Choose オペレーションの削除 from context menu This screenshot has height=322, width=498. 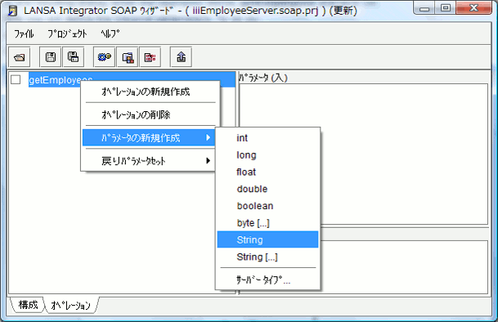[x=150, y=114]
